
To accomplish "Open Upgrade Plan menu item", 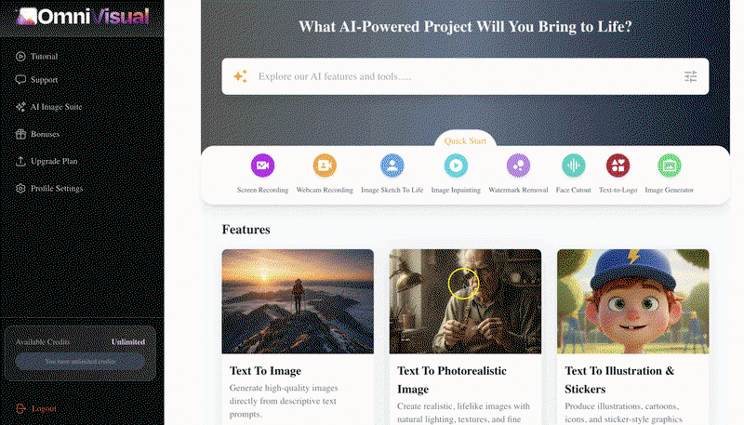I will coord(54,161).
